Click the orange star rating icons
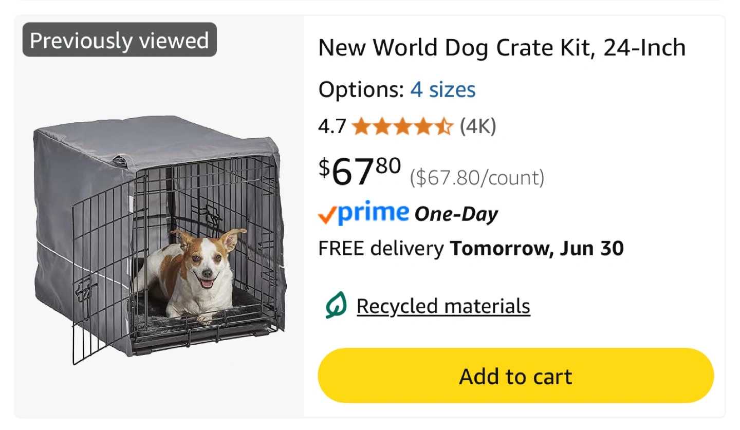 [402, 126]
